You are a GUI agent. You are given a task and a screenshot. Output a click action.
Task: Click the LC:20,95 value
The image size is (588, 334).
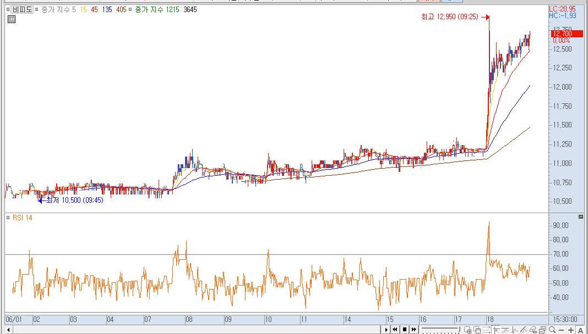(x=562, y=9)
